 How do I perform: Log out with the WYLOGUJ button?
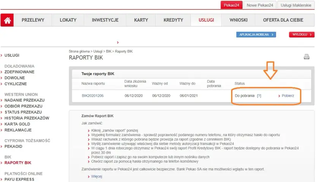click(302, 35)
